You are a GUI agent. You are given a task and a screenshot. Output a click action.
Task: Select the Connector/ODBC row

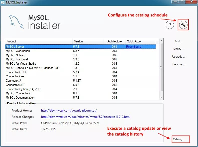[x=80, y=72]
